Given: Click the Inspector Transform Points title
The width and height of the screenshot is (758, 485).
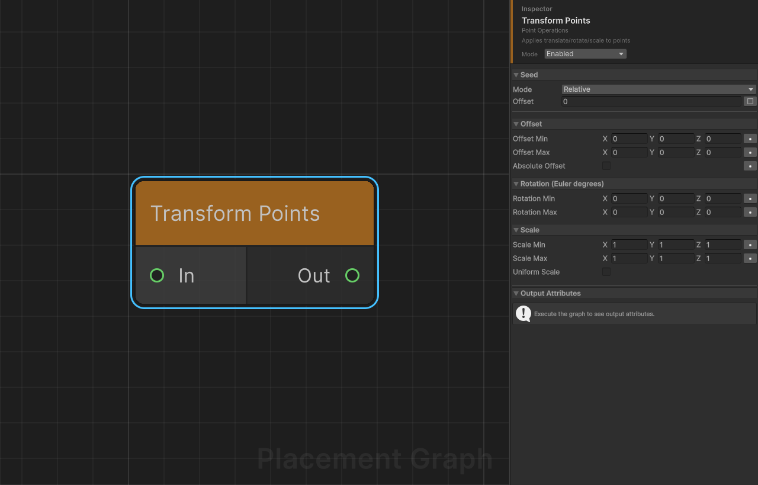Looking at the screenshot, I should (556, 21).
